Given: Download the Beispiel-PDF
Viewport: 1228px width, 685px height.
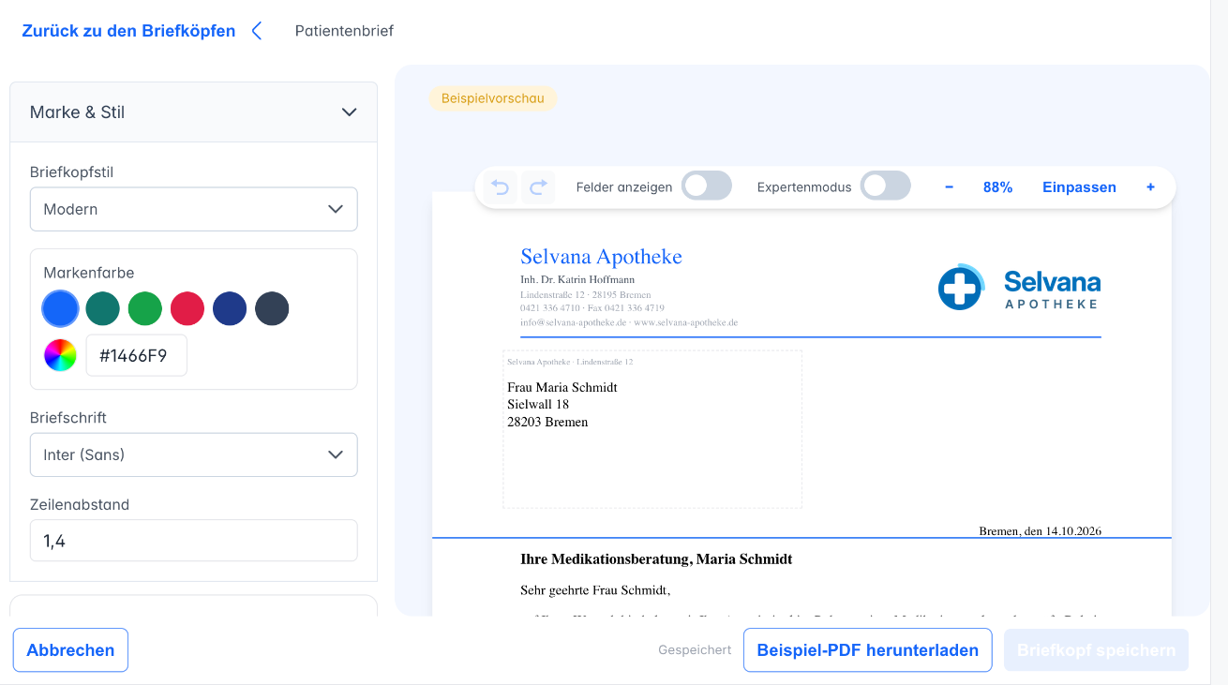Looking at the screenshot, I should click(867, 650).
